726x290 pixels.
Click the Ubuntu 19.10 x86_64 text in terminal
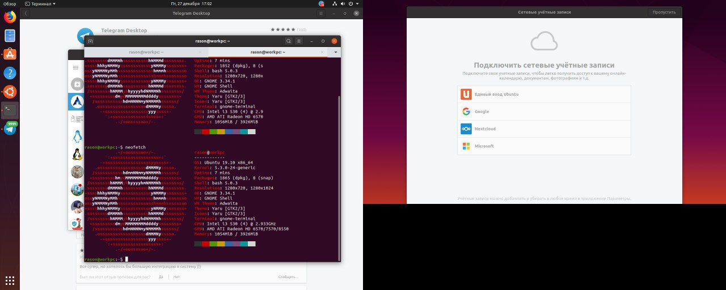point(228,163)
